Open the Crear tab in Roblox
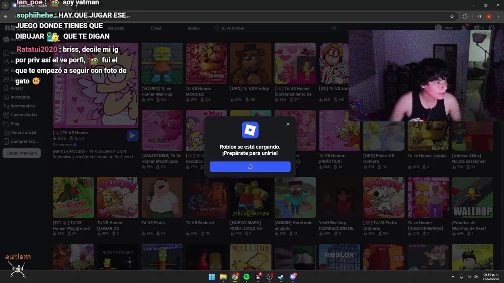 156,28
